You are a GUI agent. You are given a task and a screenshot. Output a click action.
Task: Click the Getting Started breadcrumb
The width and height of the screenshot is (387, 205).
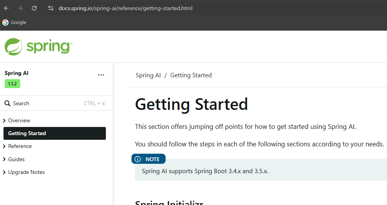(191, 75)
